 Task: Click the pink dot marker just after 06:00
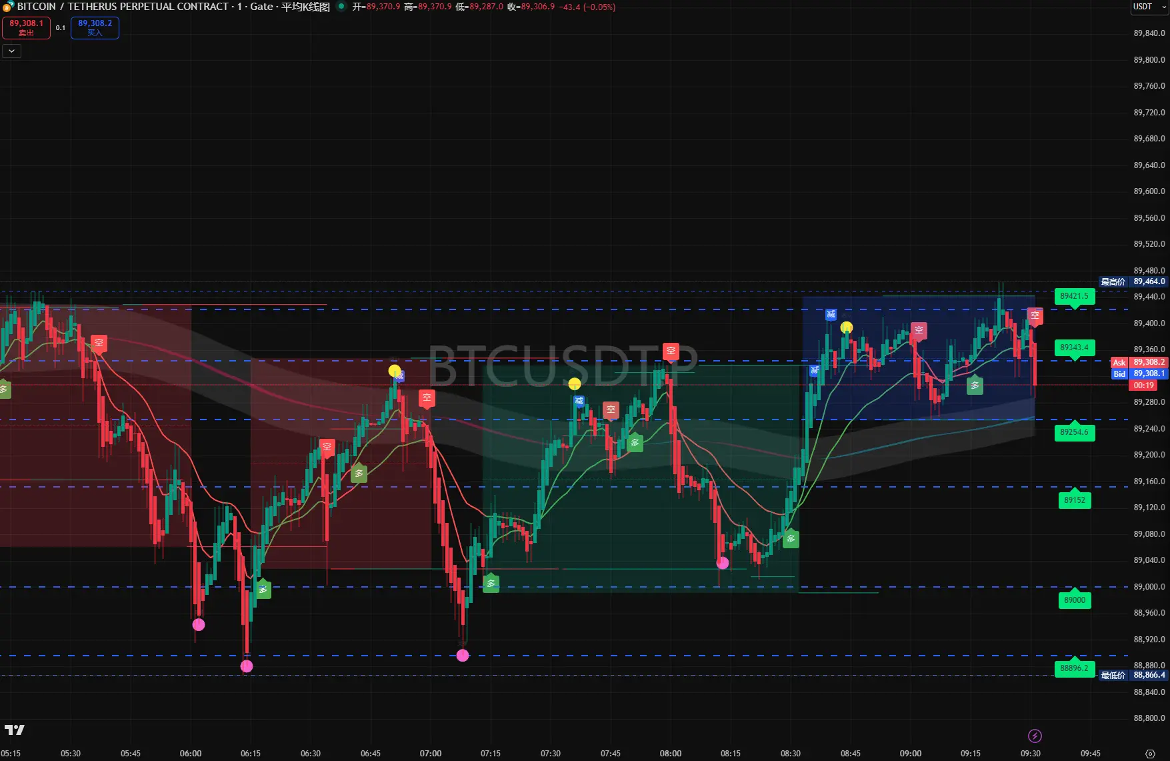point(199,625)
